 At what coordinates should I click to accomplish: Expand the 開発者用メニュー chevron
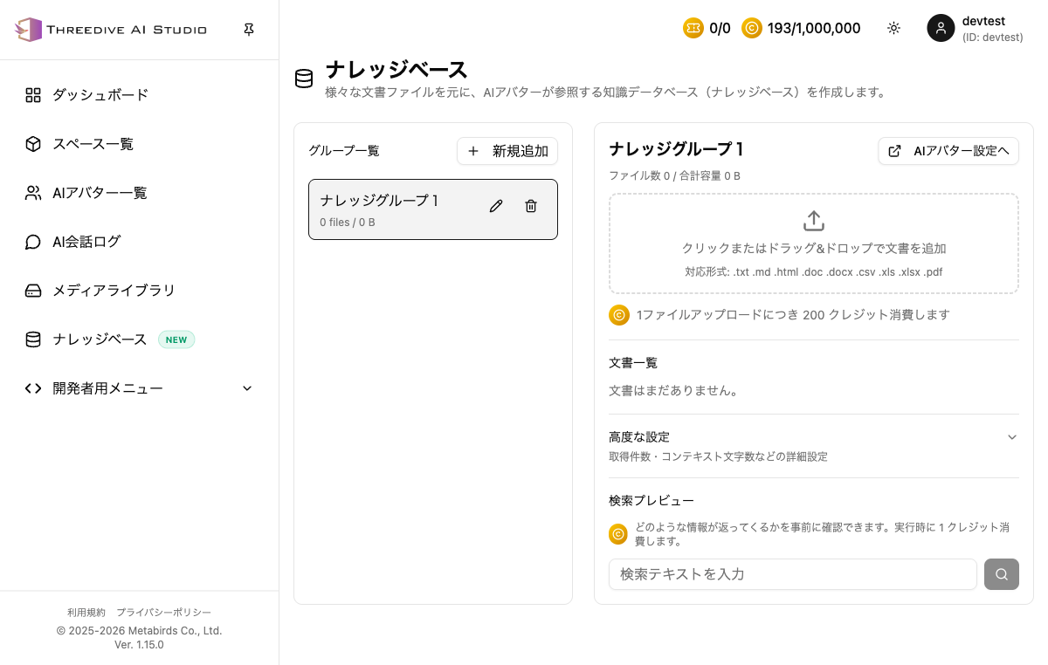(247, 388)
